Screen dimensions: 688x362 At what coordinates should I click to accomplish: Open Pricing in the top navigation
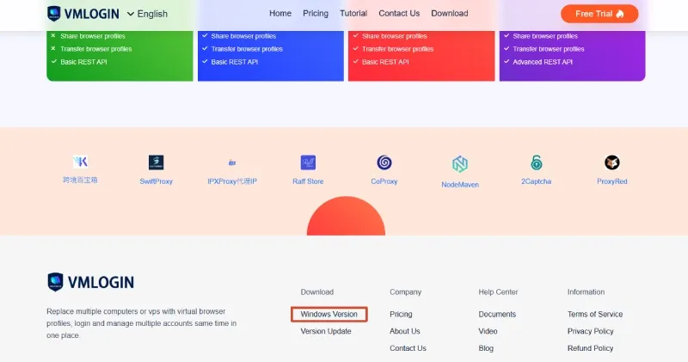[x=316, y=13]
